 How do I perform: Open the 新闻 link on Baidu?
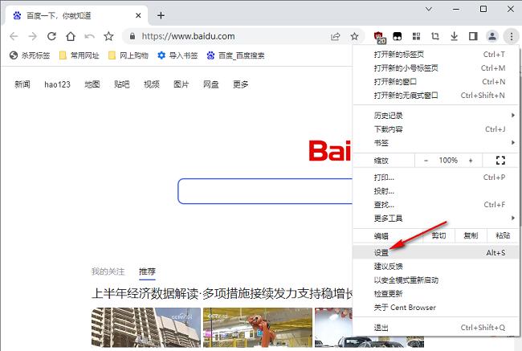click(x=22, y=84)
